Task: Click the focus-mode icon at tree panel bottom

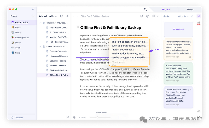Action: coord(68,118)
